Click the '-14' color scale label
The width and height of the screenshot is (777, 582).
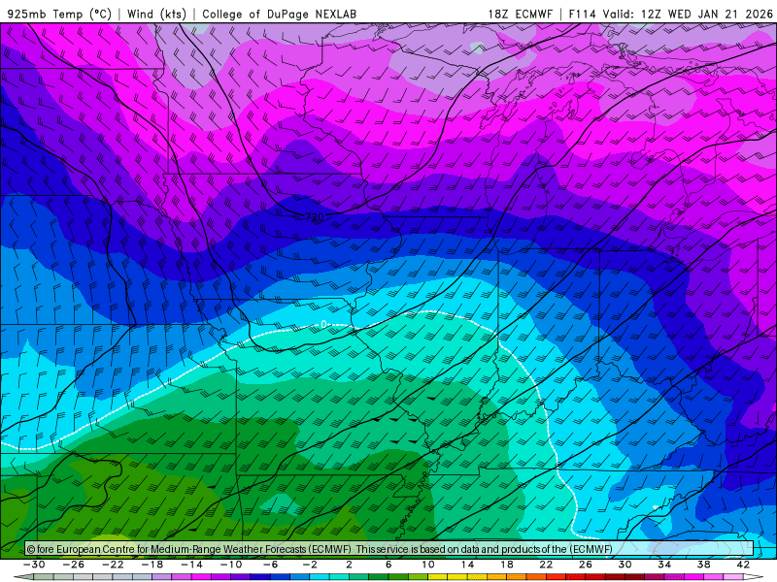(x=191, y=565)
